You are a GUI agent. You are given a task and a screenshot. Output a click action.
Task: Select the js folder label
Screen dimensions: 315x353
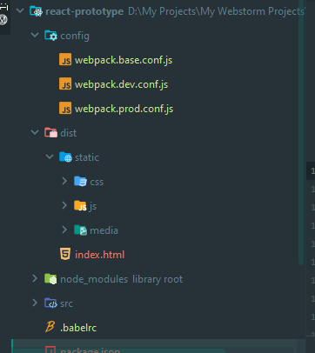click(93, 206)
